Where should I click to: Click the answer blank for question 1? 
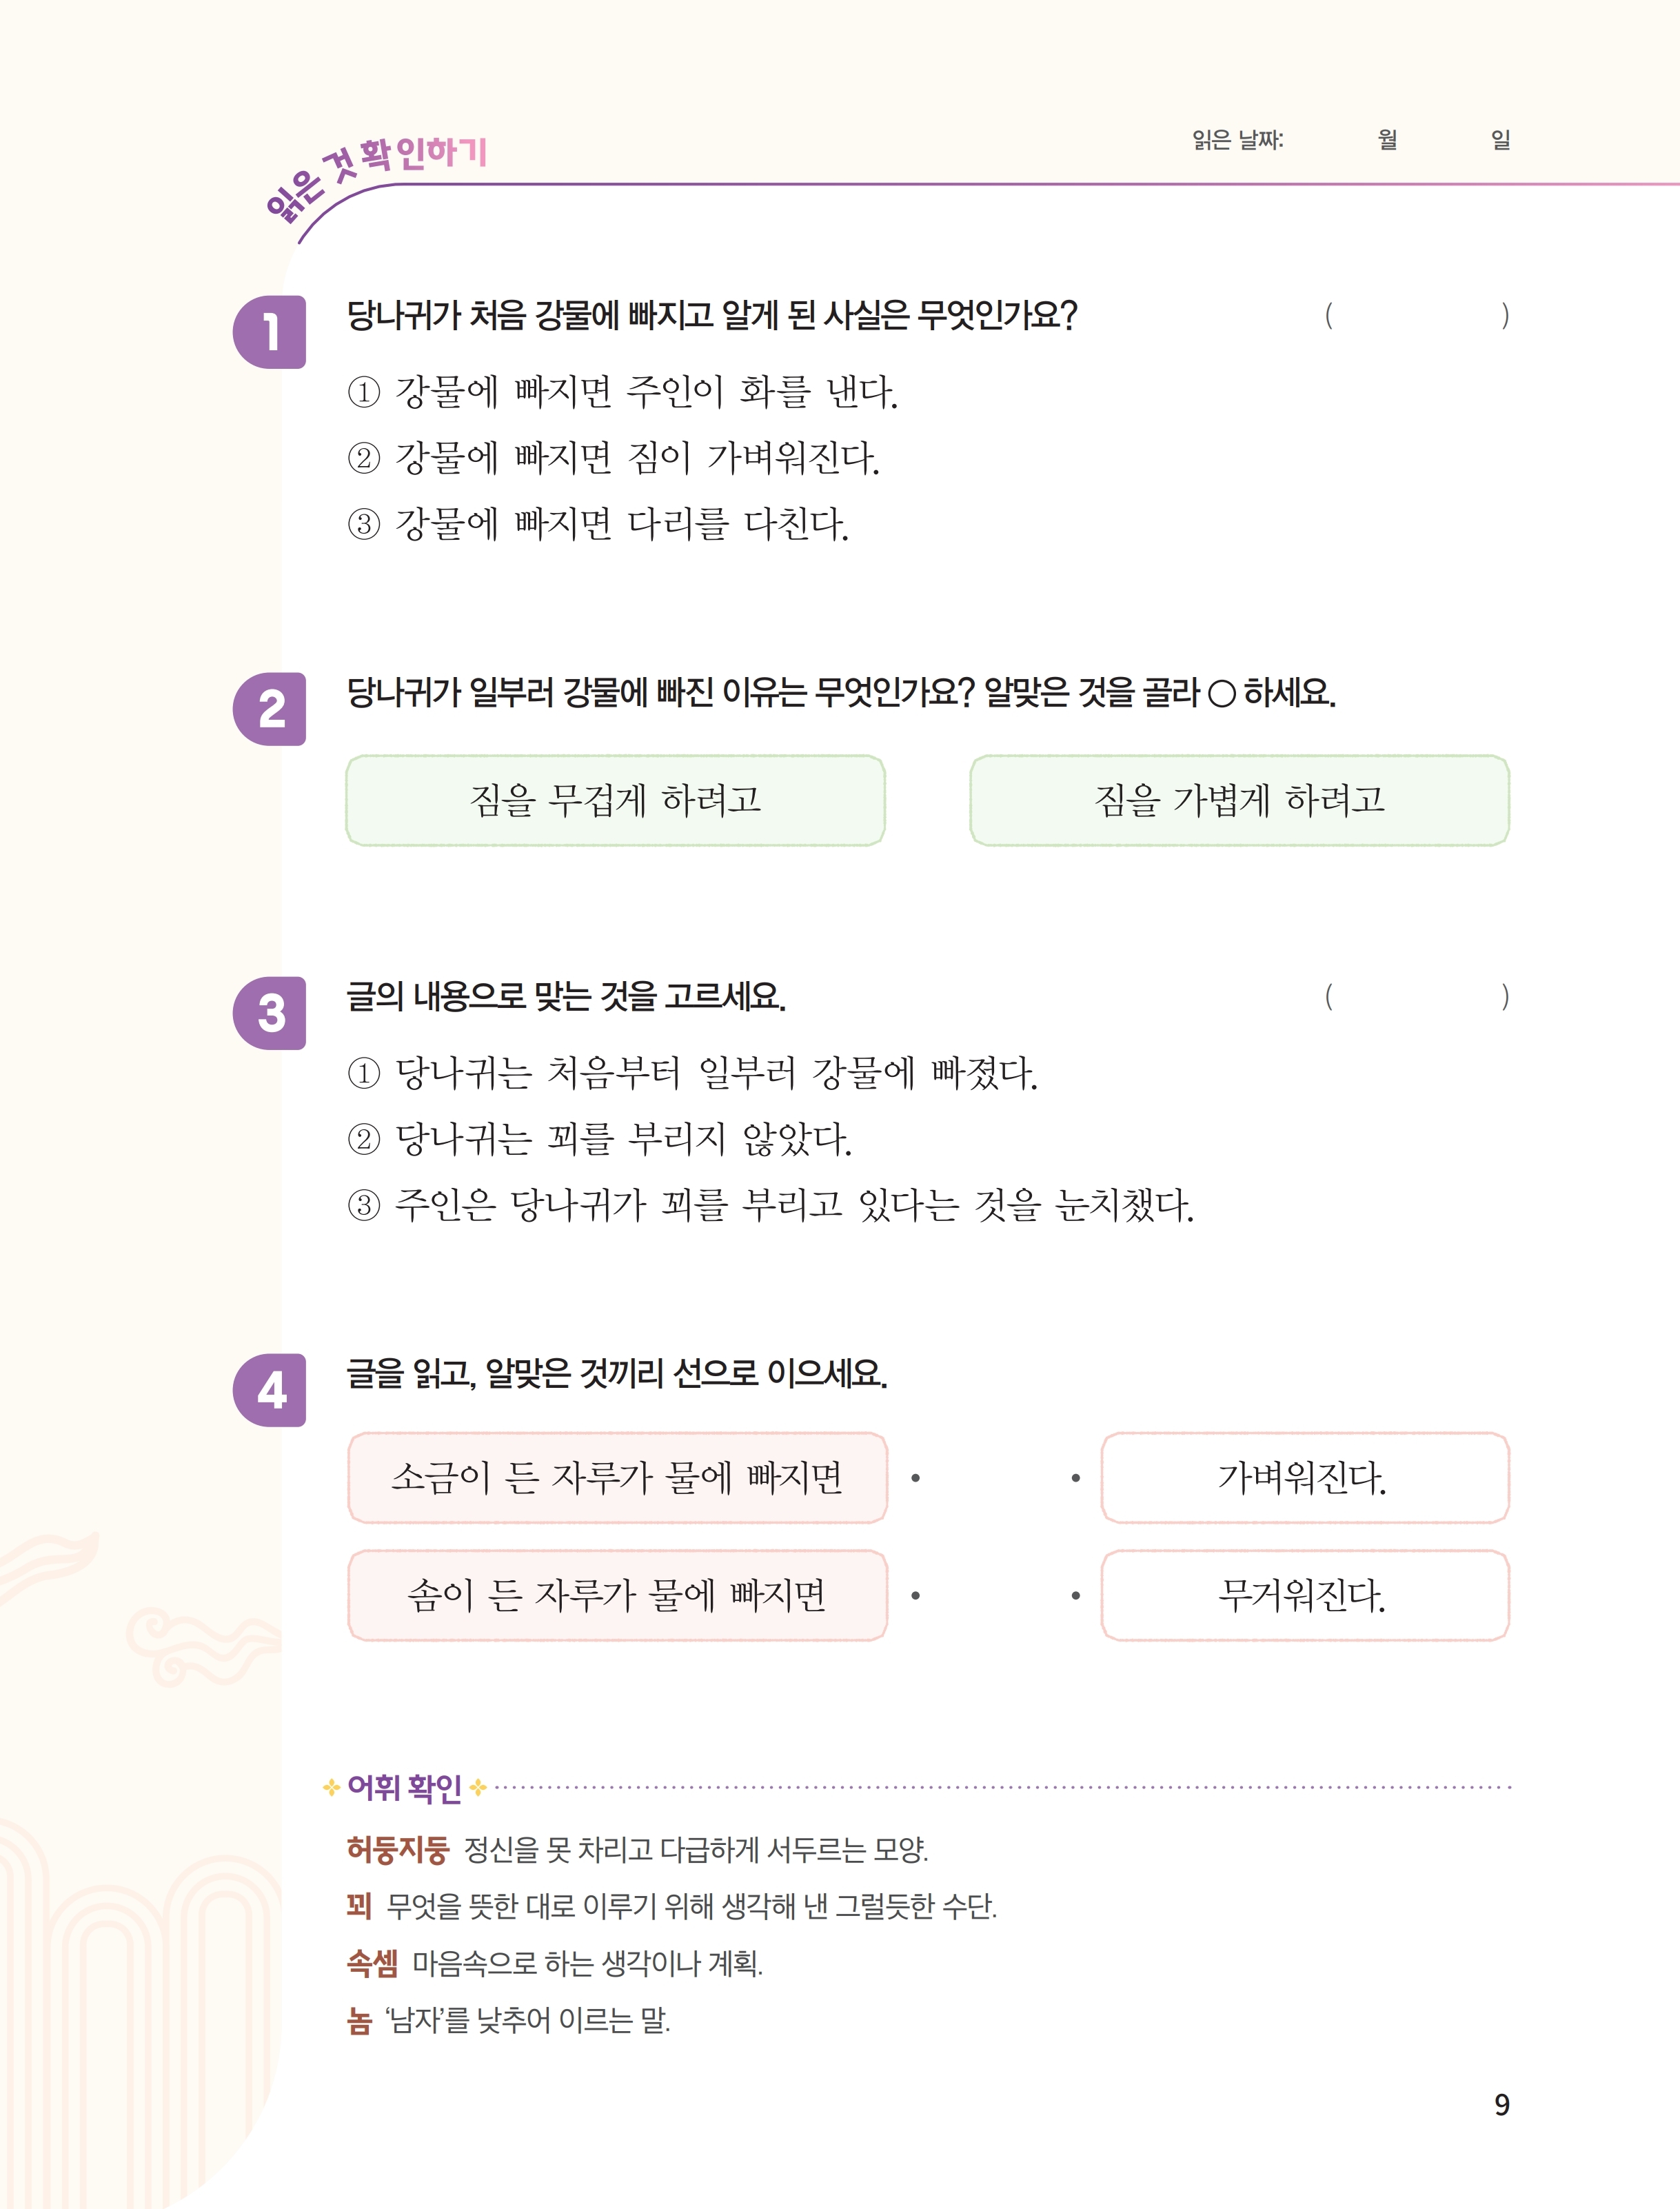point(1417,316)
